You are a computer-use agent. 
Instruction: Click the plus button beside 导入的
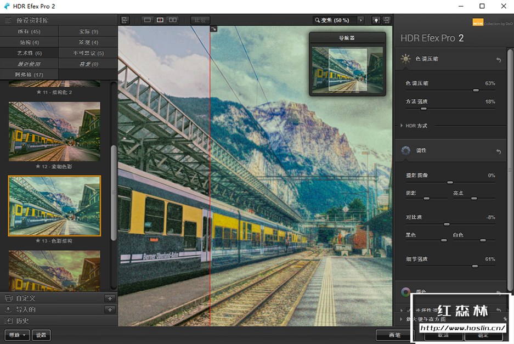[x=110, y=309]
